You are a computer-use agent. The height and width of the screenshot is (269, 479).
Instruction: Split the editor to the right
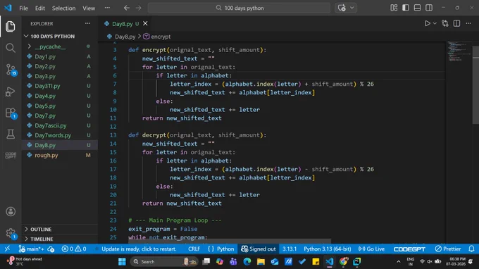point(456,23)
